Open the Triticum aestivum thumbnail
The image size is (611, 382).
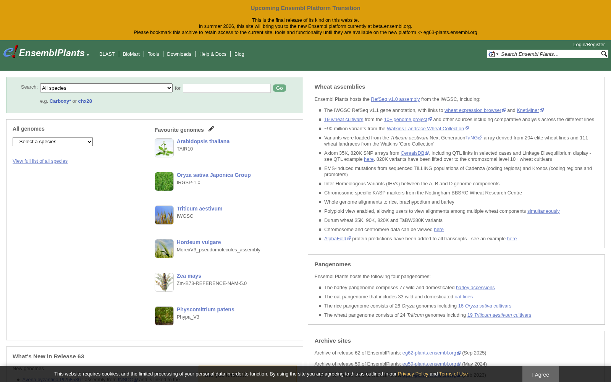164,215
